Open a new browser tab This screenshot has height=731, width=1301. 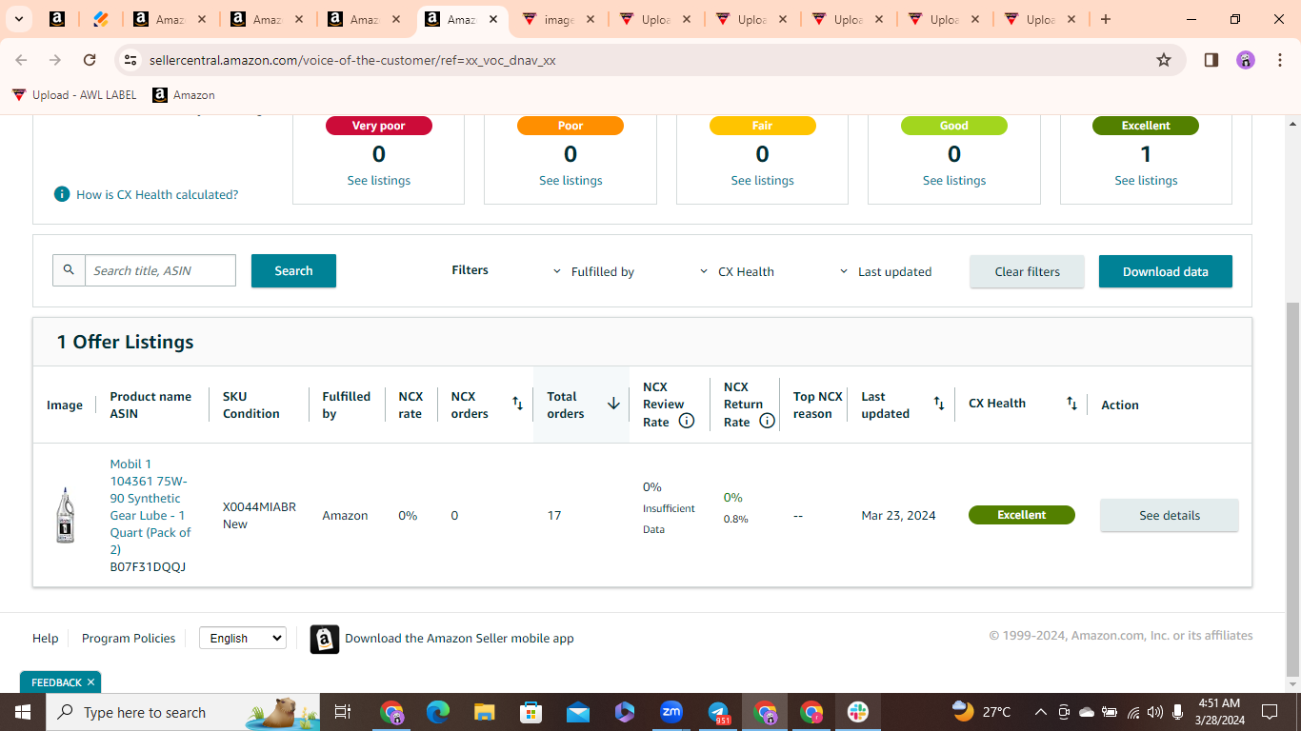1106,19
